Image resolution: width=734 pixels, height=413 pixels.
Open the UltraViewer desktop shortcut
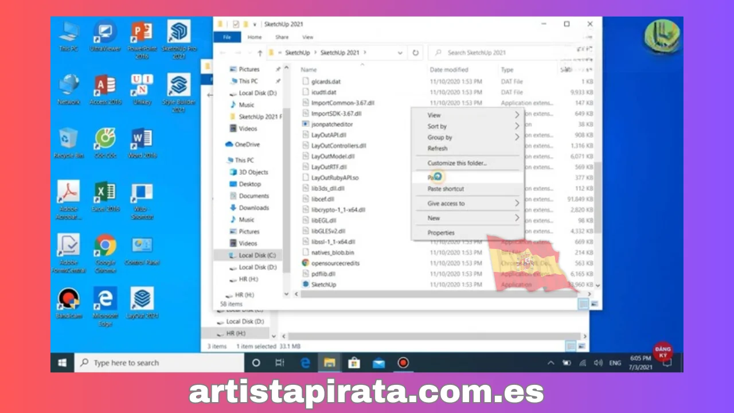(x=105, y=36)
